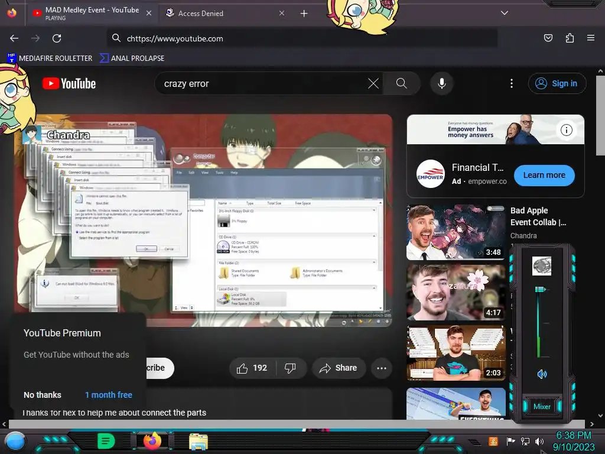Open the Windows Start orb

[15, 442]
